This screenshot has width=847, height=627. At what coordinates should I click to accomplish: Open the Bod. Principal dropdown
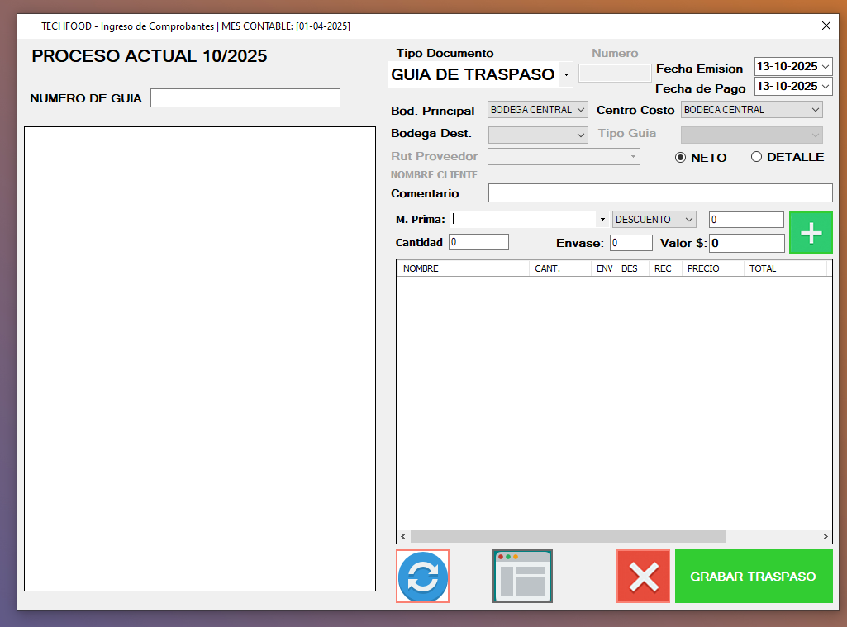coord(580,110)
